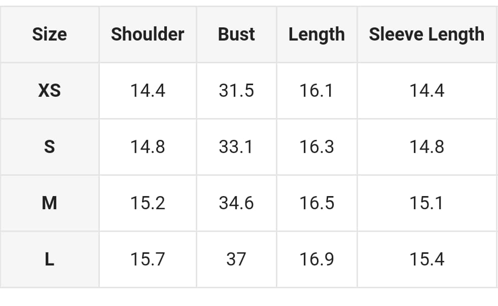This screenshot has height=306, width=498.
Task: Click the L sleeve length value 15.4
Action: [x=426, y=259]
